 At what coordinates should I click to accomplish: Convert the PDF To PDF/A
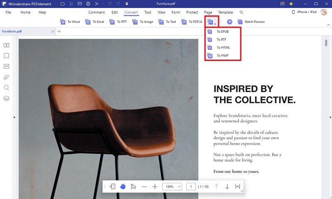192,22
